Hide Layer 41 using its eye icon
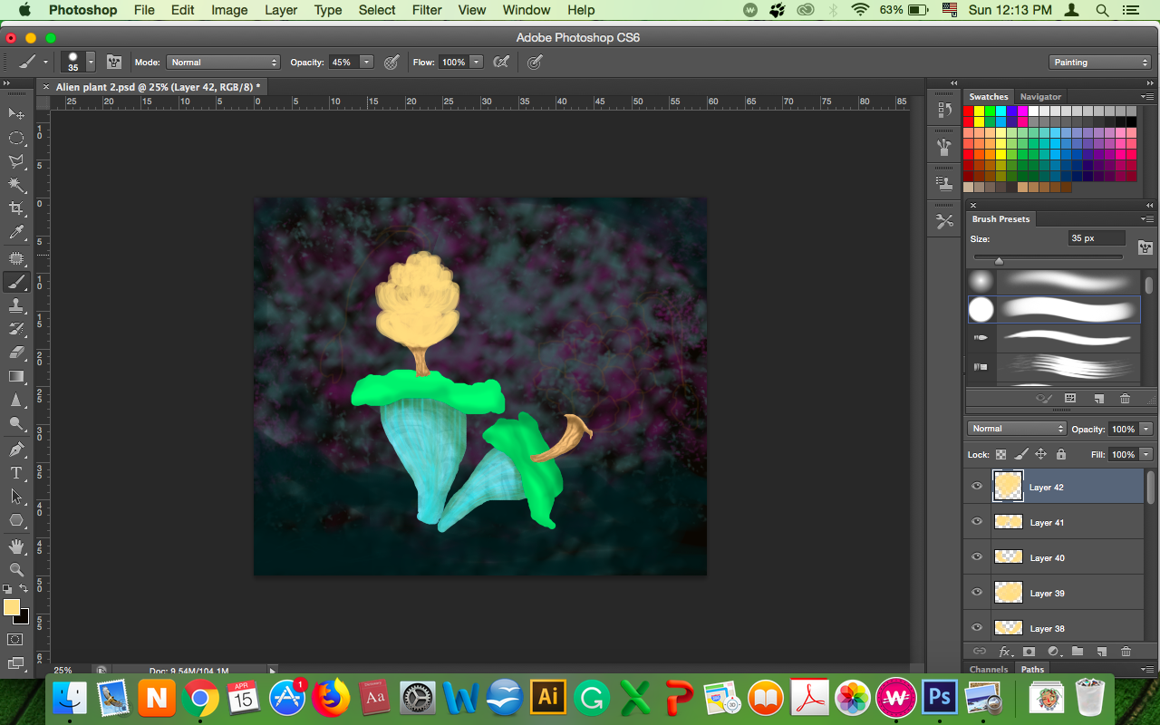This screenshot has width=1160, height=725. pyautogui.click(x=977, y=522)
